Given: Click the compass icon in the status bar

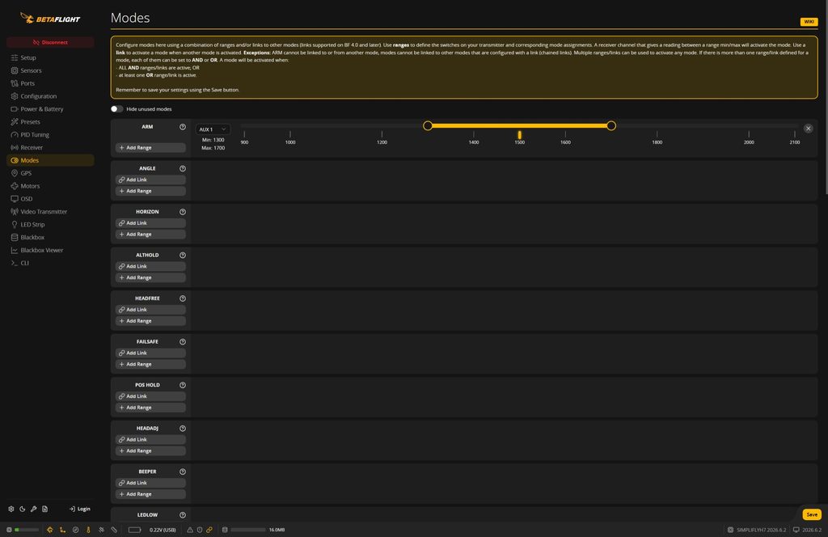Looking at the screenshot, I should pyautogui.click(x=75, y=530).
